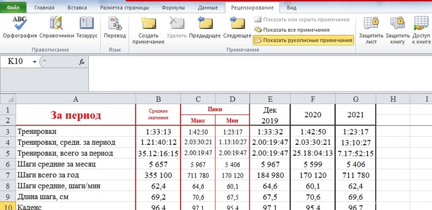Select the 'Мин' header cell
This screenshot has width=432, height=210.
coord(232,121)
